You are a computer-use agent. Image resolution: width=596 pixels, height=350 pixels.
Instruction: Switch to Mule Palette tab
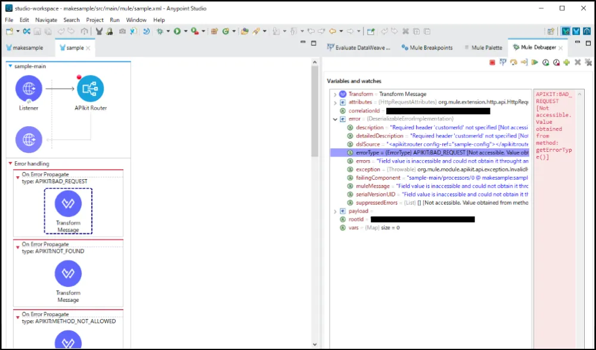[483, 48]
